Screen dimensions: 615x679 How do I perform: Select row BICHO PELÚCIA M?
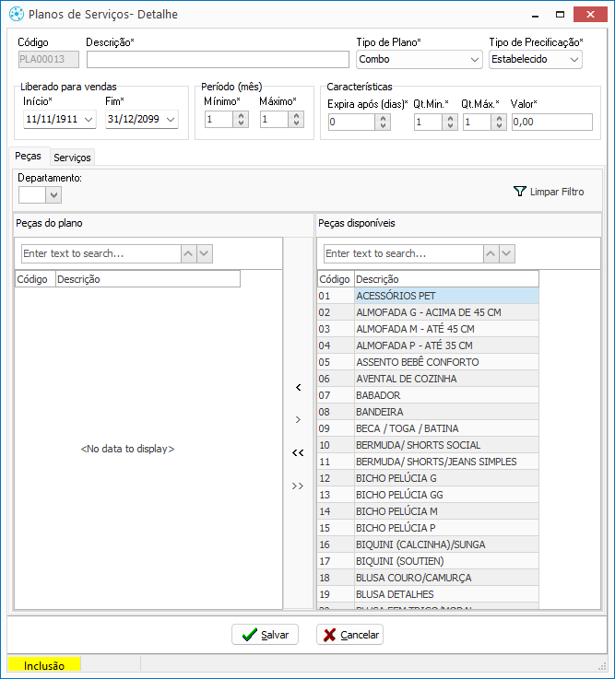(428, 511)
